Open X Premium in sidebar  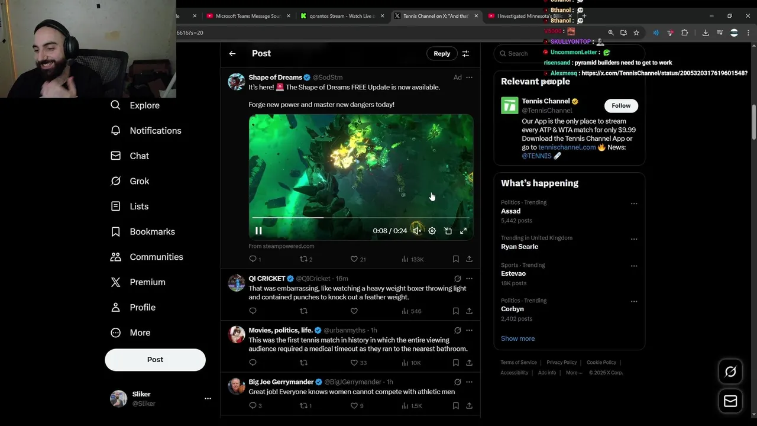[138, 282]
